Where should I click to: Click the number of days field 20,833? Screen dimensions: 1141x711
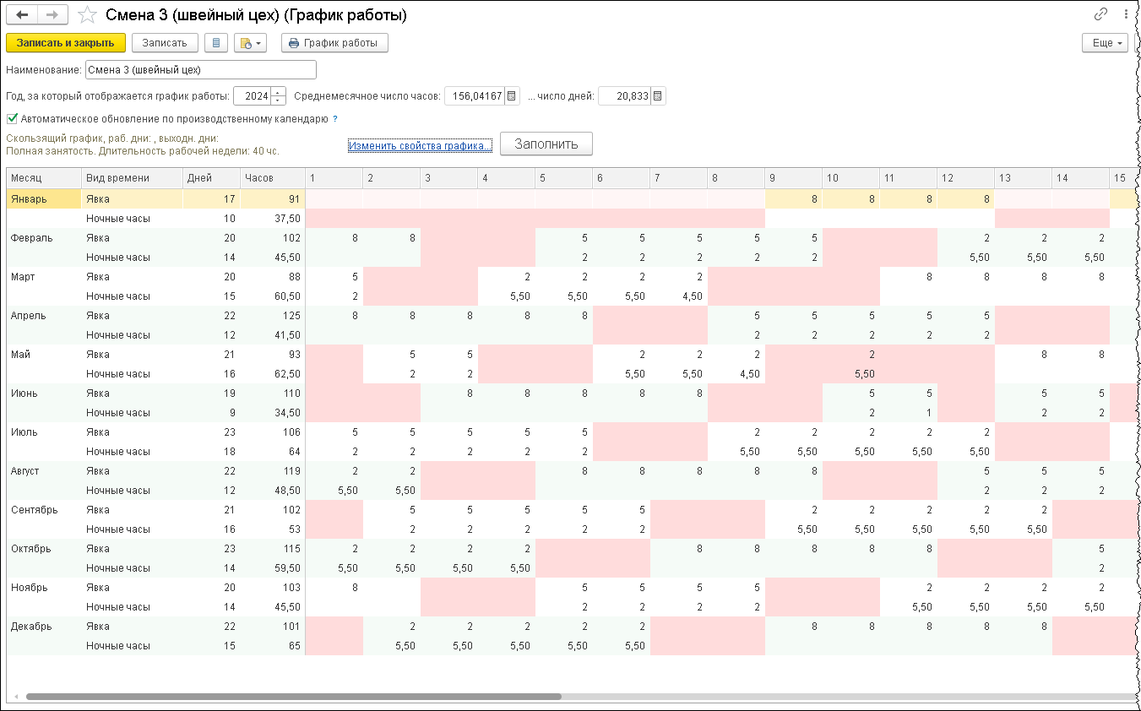click(x=624, y=96)
